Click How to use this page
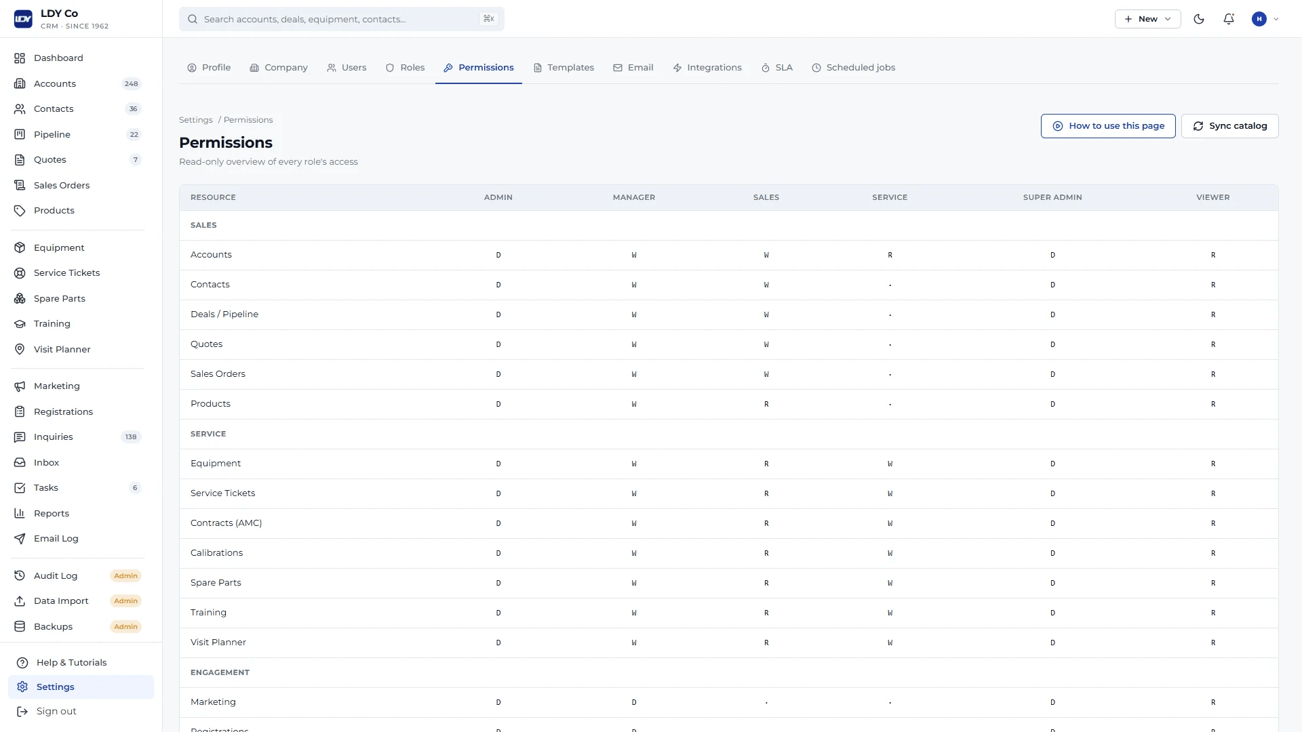Image resolution: width=1302 pixels, height=732 pixels. [x=1108, y=126]
